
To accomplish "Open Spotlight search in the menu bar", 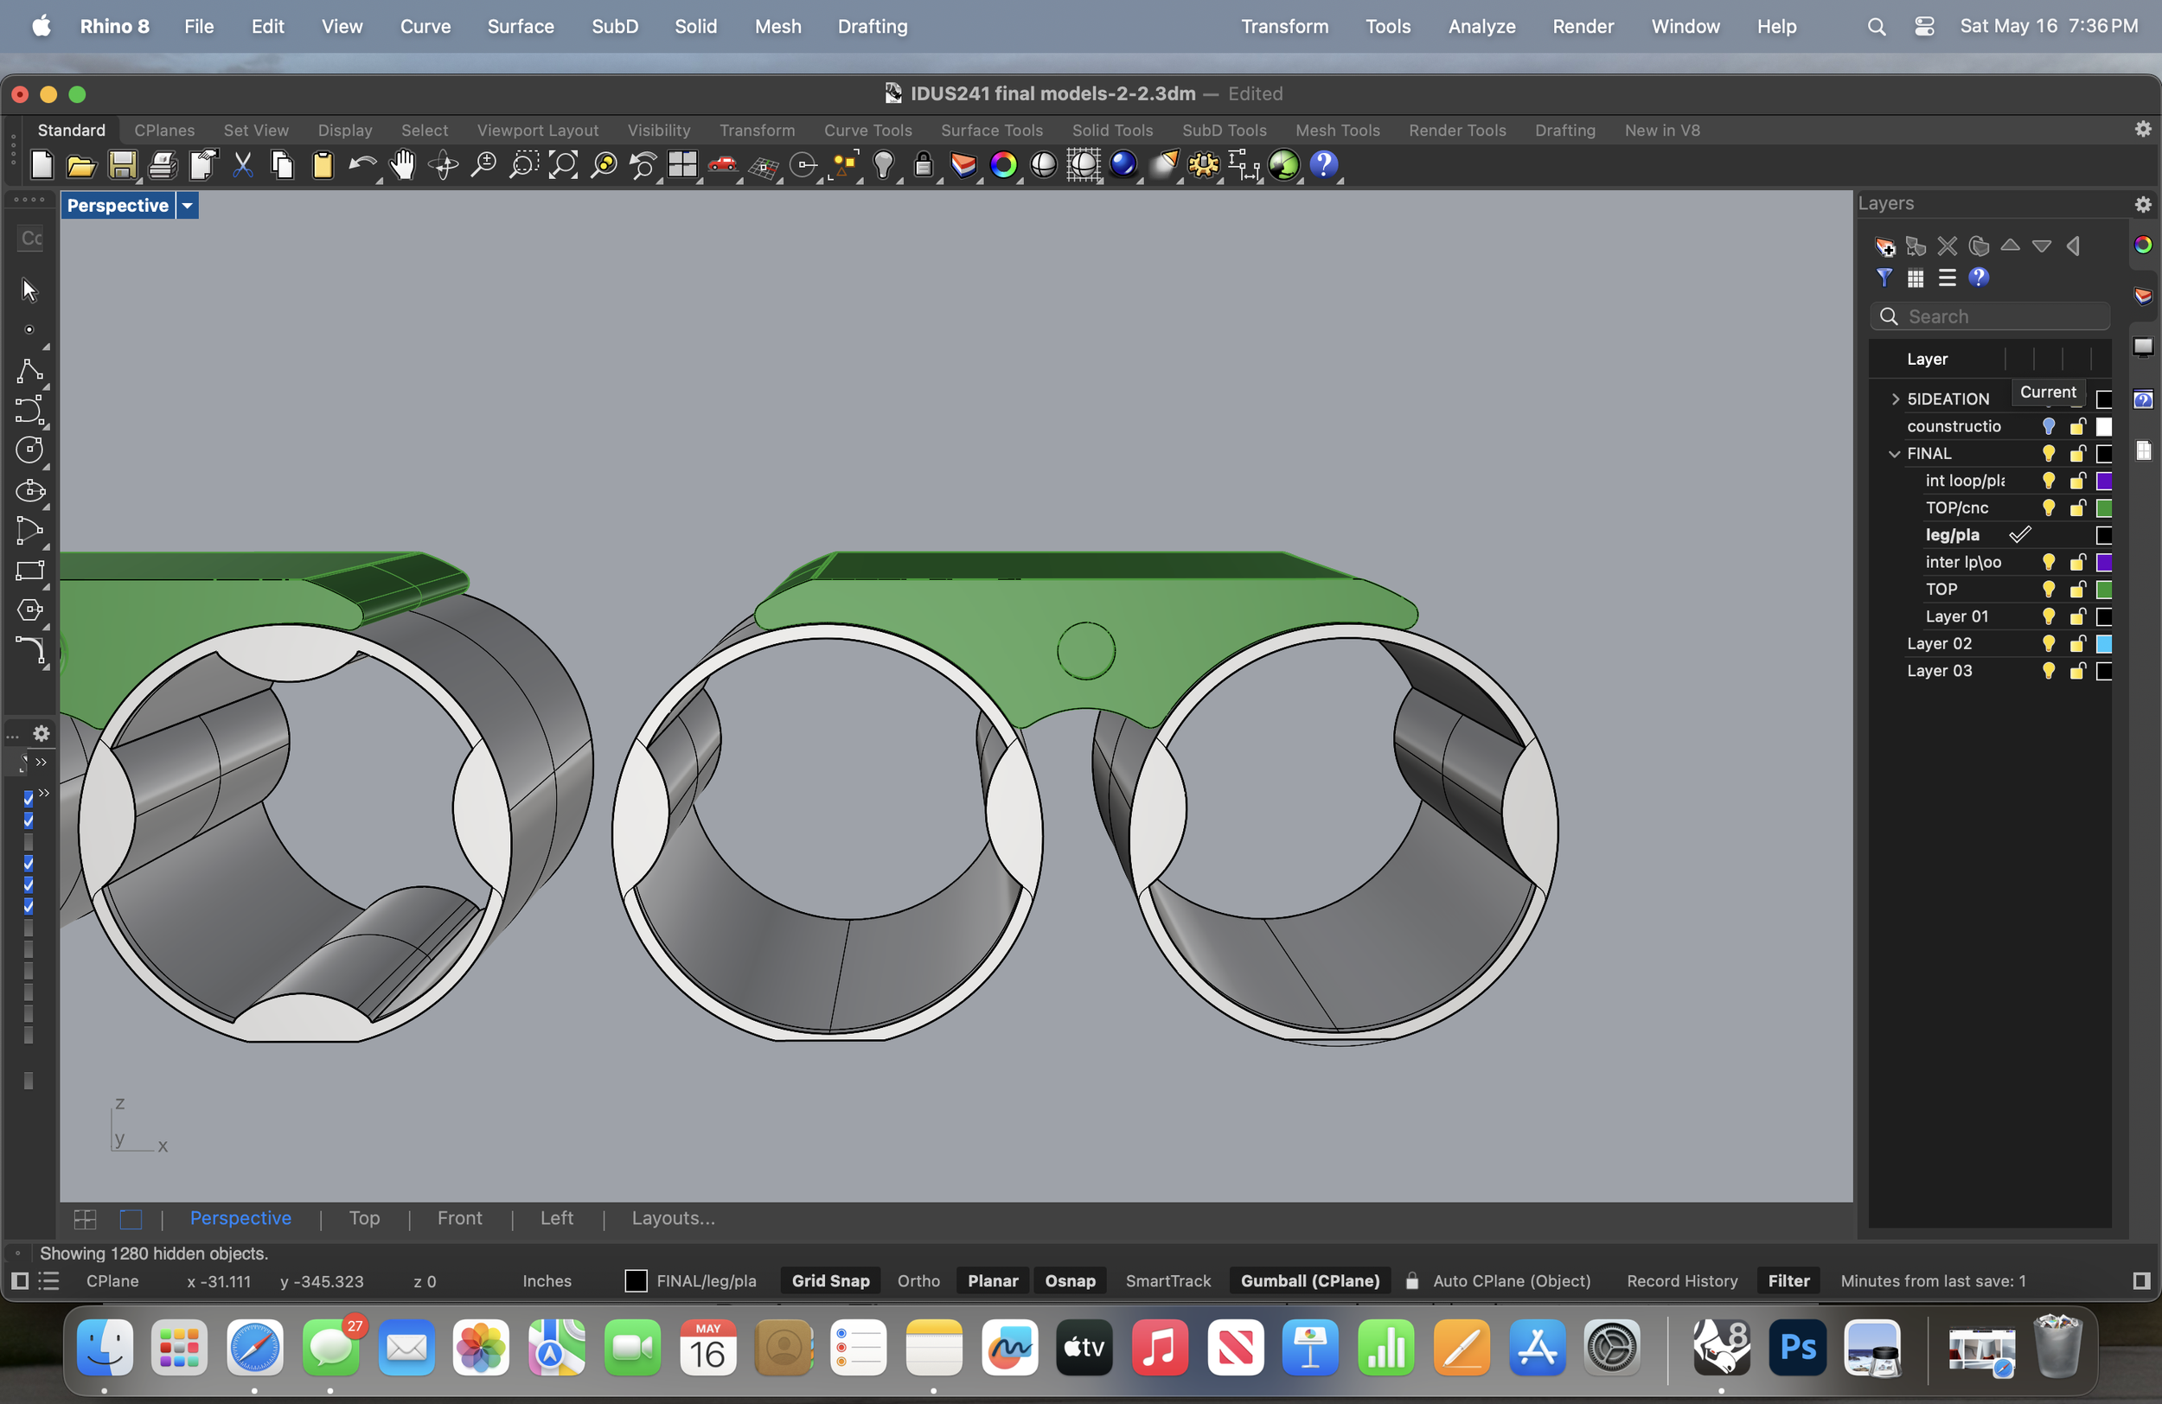I will coord(1877,26).
